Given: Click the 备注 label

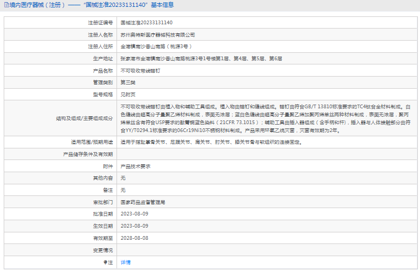Looking at the screenshot, I should coord(108,190).
